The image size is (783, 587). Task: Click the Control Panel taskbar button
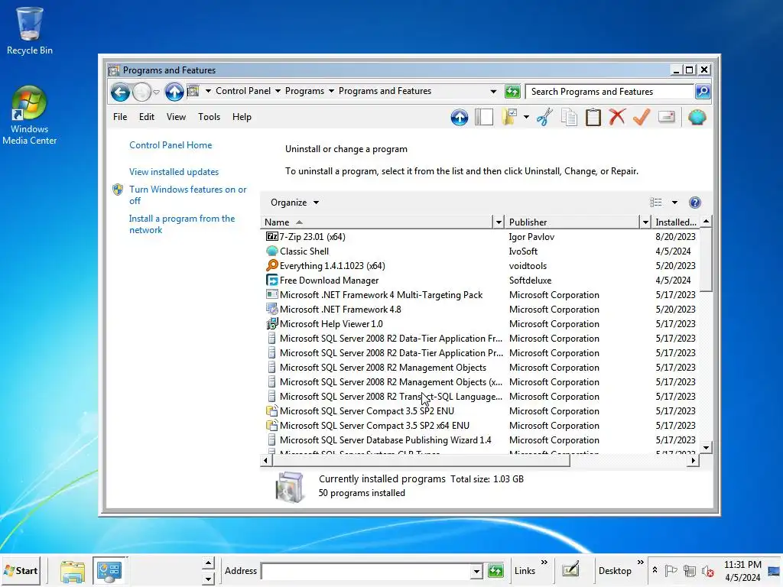click(109, 571)
